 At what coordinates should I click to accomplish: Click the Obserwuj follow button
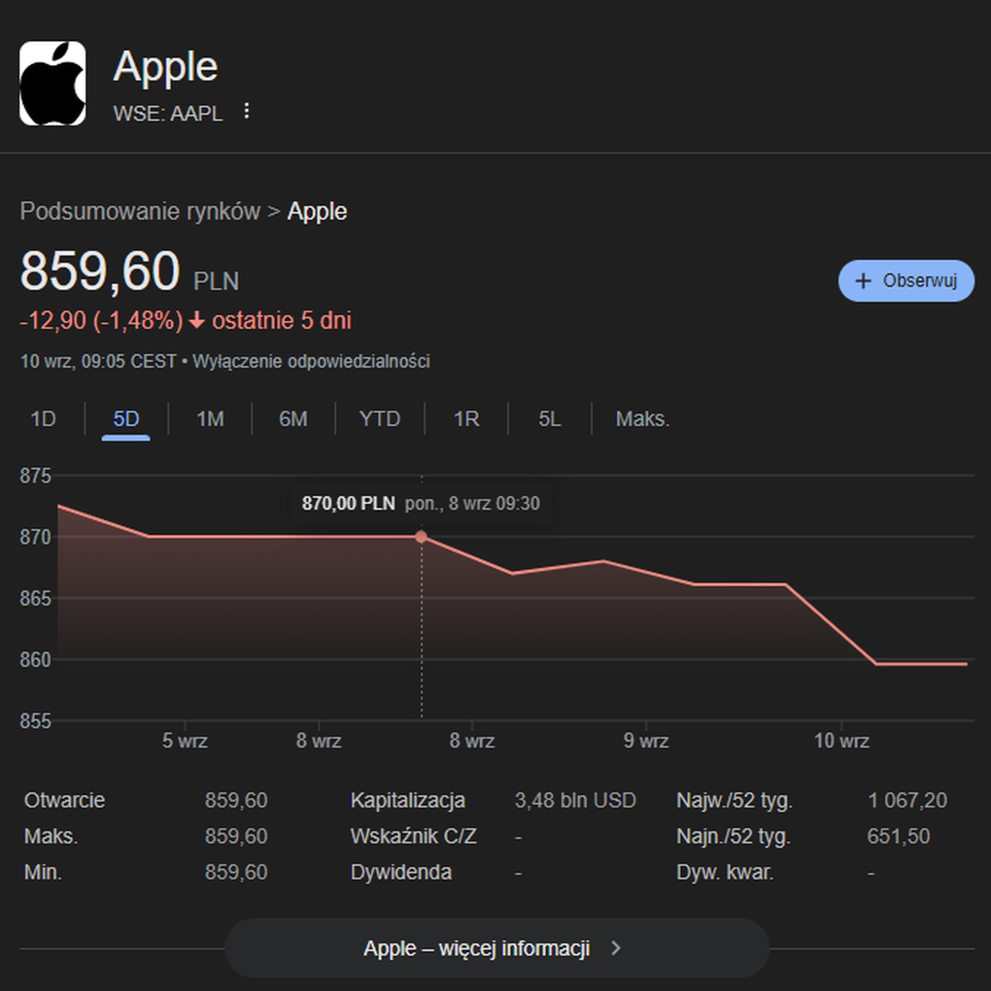click(906, 281)
